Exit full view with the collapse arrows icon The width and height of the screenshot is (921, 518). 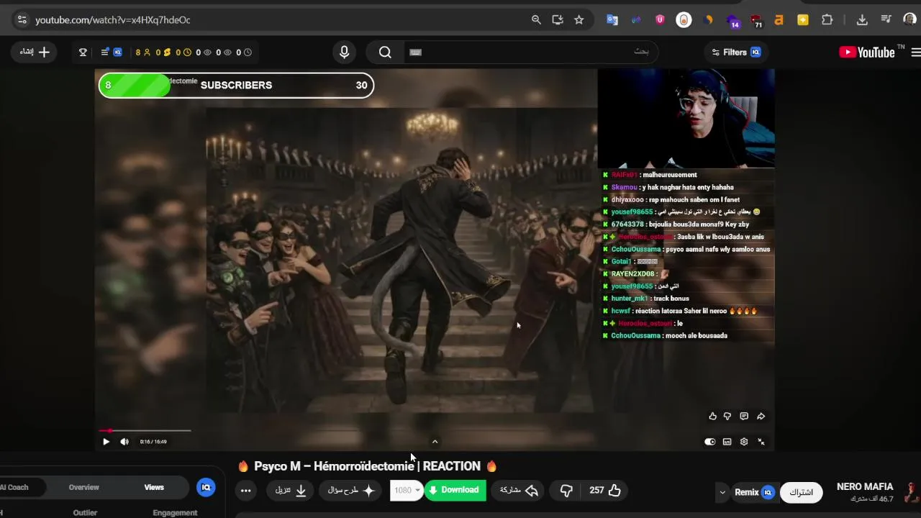coord(761,442)
